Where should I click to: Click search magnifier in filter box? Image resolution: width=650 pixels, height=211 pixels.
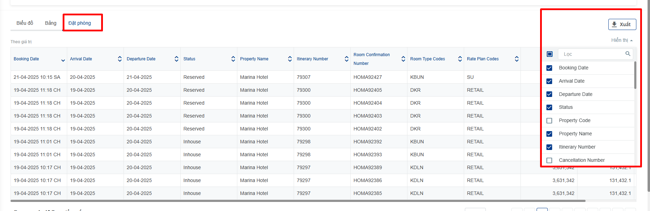628,54
